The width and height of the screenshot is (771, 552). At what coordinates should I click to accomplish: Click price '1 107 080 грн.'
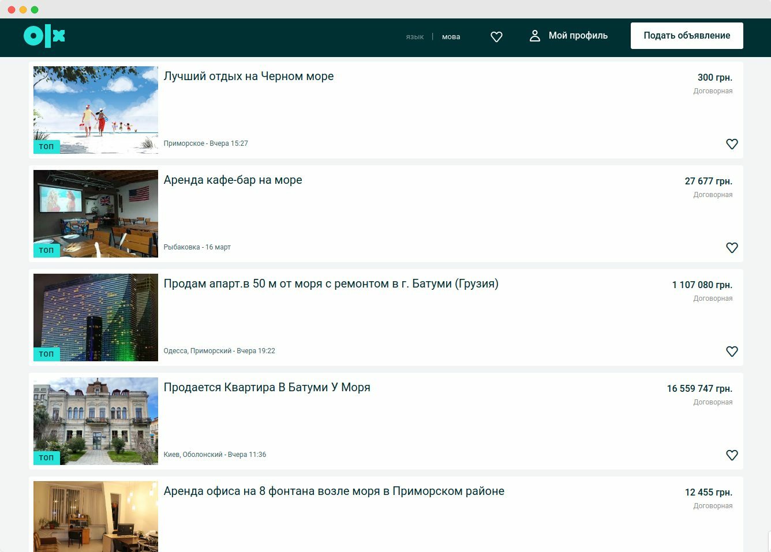(x=702, y=285)
